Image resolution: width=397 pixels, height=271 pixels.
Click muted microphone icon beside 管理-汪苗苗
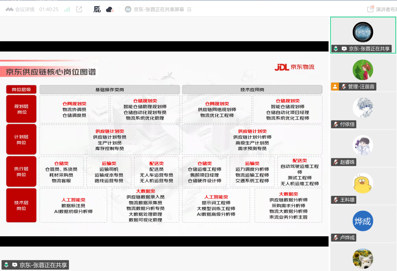pyautogui.click(x=344, y=87)
